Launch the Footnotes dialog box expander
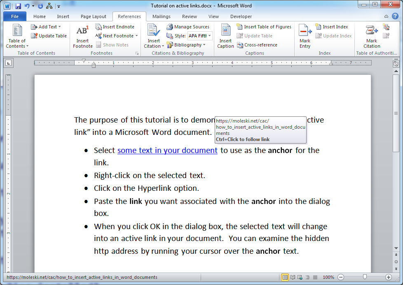Screen dimensions: 403x285 tap(137, 53)
